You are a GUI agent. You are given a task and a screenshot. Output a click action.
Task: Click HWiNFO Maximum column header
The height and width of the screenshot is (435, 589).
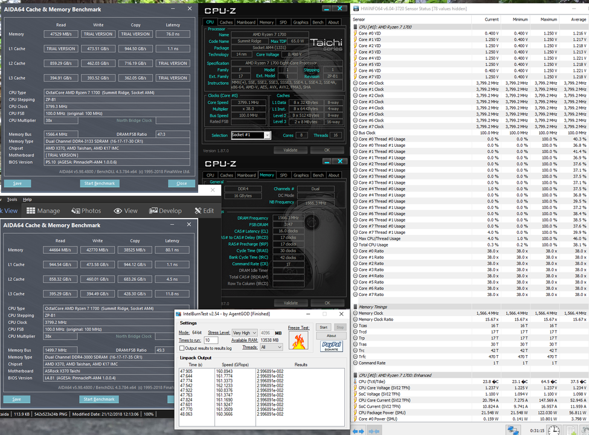(549, 19)
